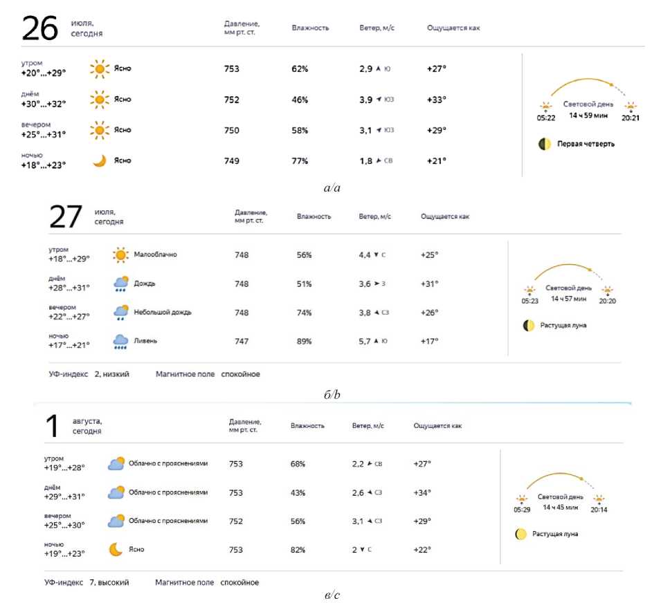This screenshot has height=603, width=670.
Task: Click the УФ-индекс 7, высокий text
Action: 87,582
